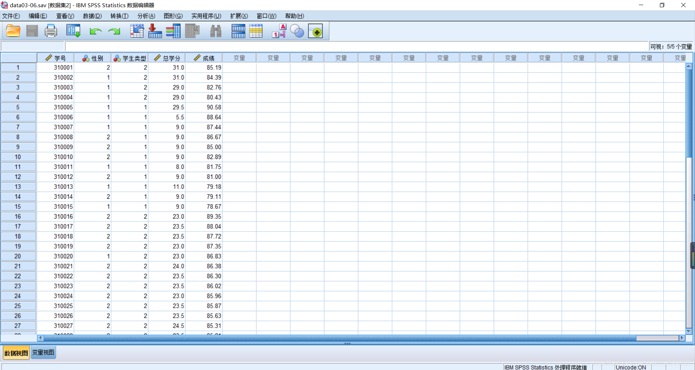Click 总学分 value 5.5
This screenshot has width=695, height=370.
point(167,117)
